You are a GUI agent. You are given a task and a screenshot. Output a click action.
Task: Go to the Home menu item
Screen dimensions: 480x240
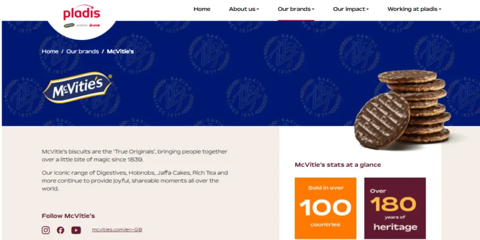coord(202,9)
